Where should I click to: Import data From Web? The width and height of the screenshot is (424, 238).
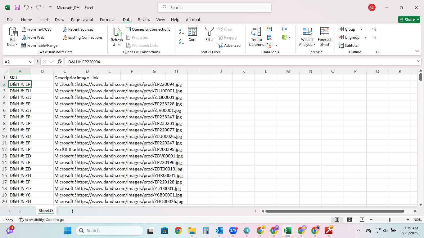(x=33, y=37)
